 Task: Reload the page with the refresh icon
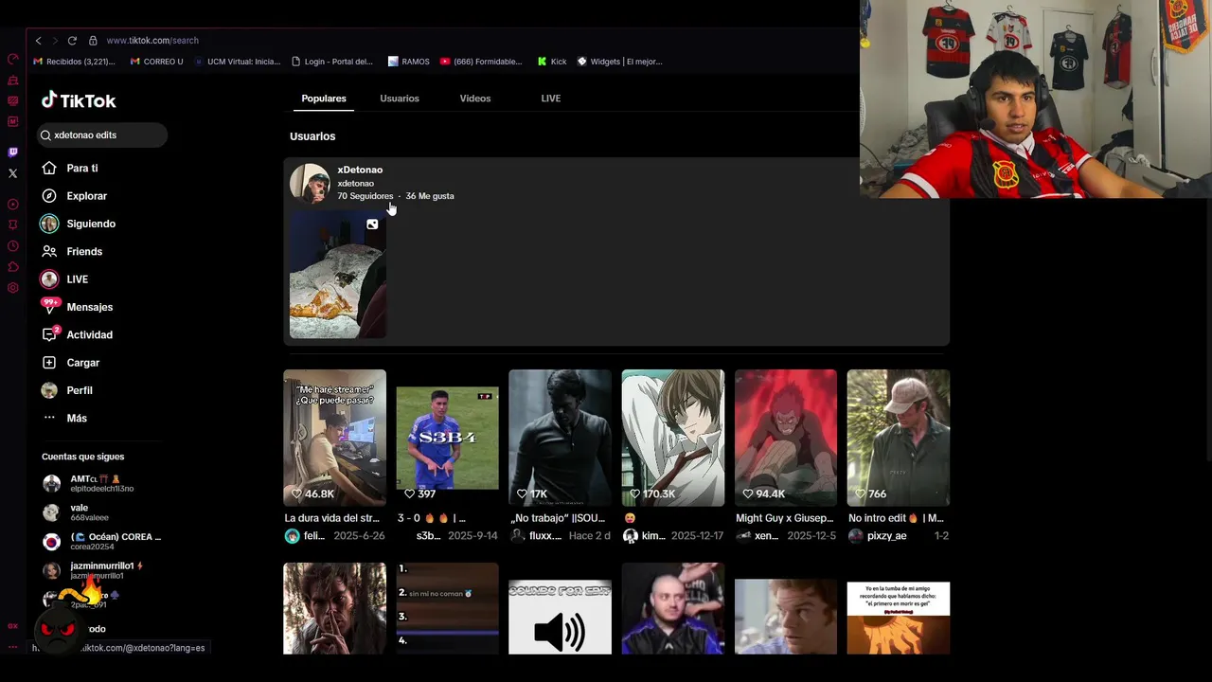(x=72, y=41)
